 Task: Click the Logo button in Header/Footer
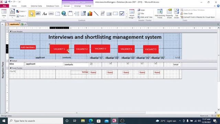141,10
